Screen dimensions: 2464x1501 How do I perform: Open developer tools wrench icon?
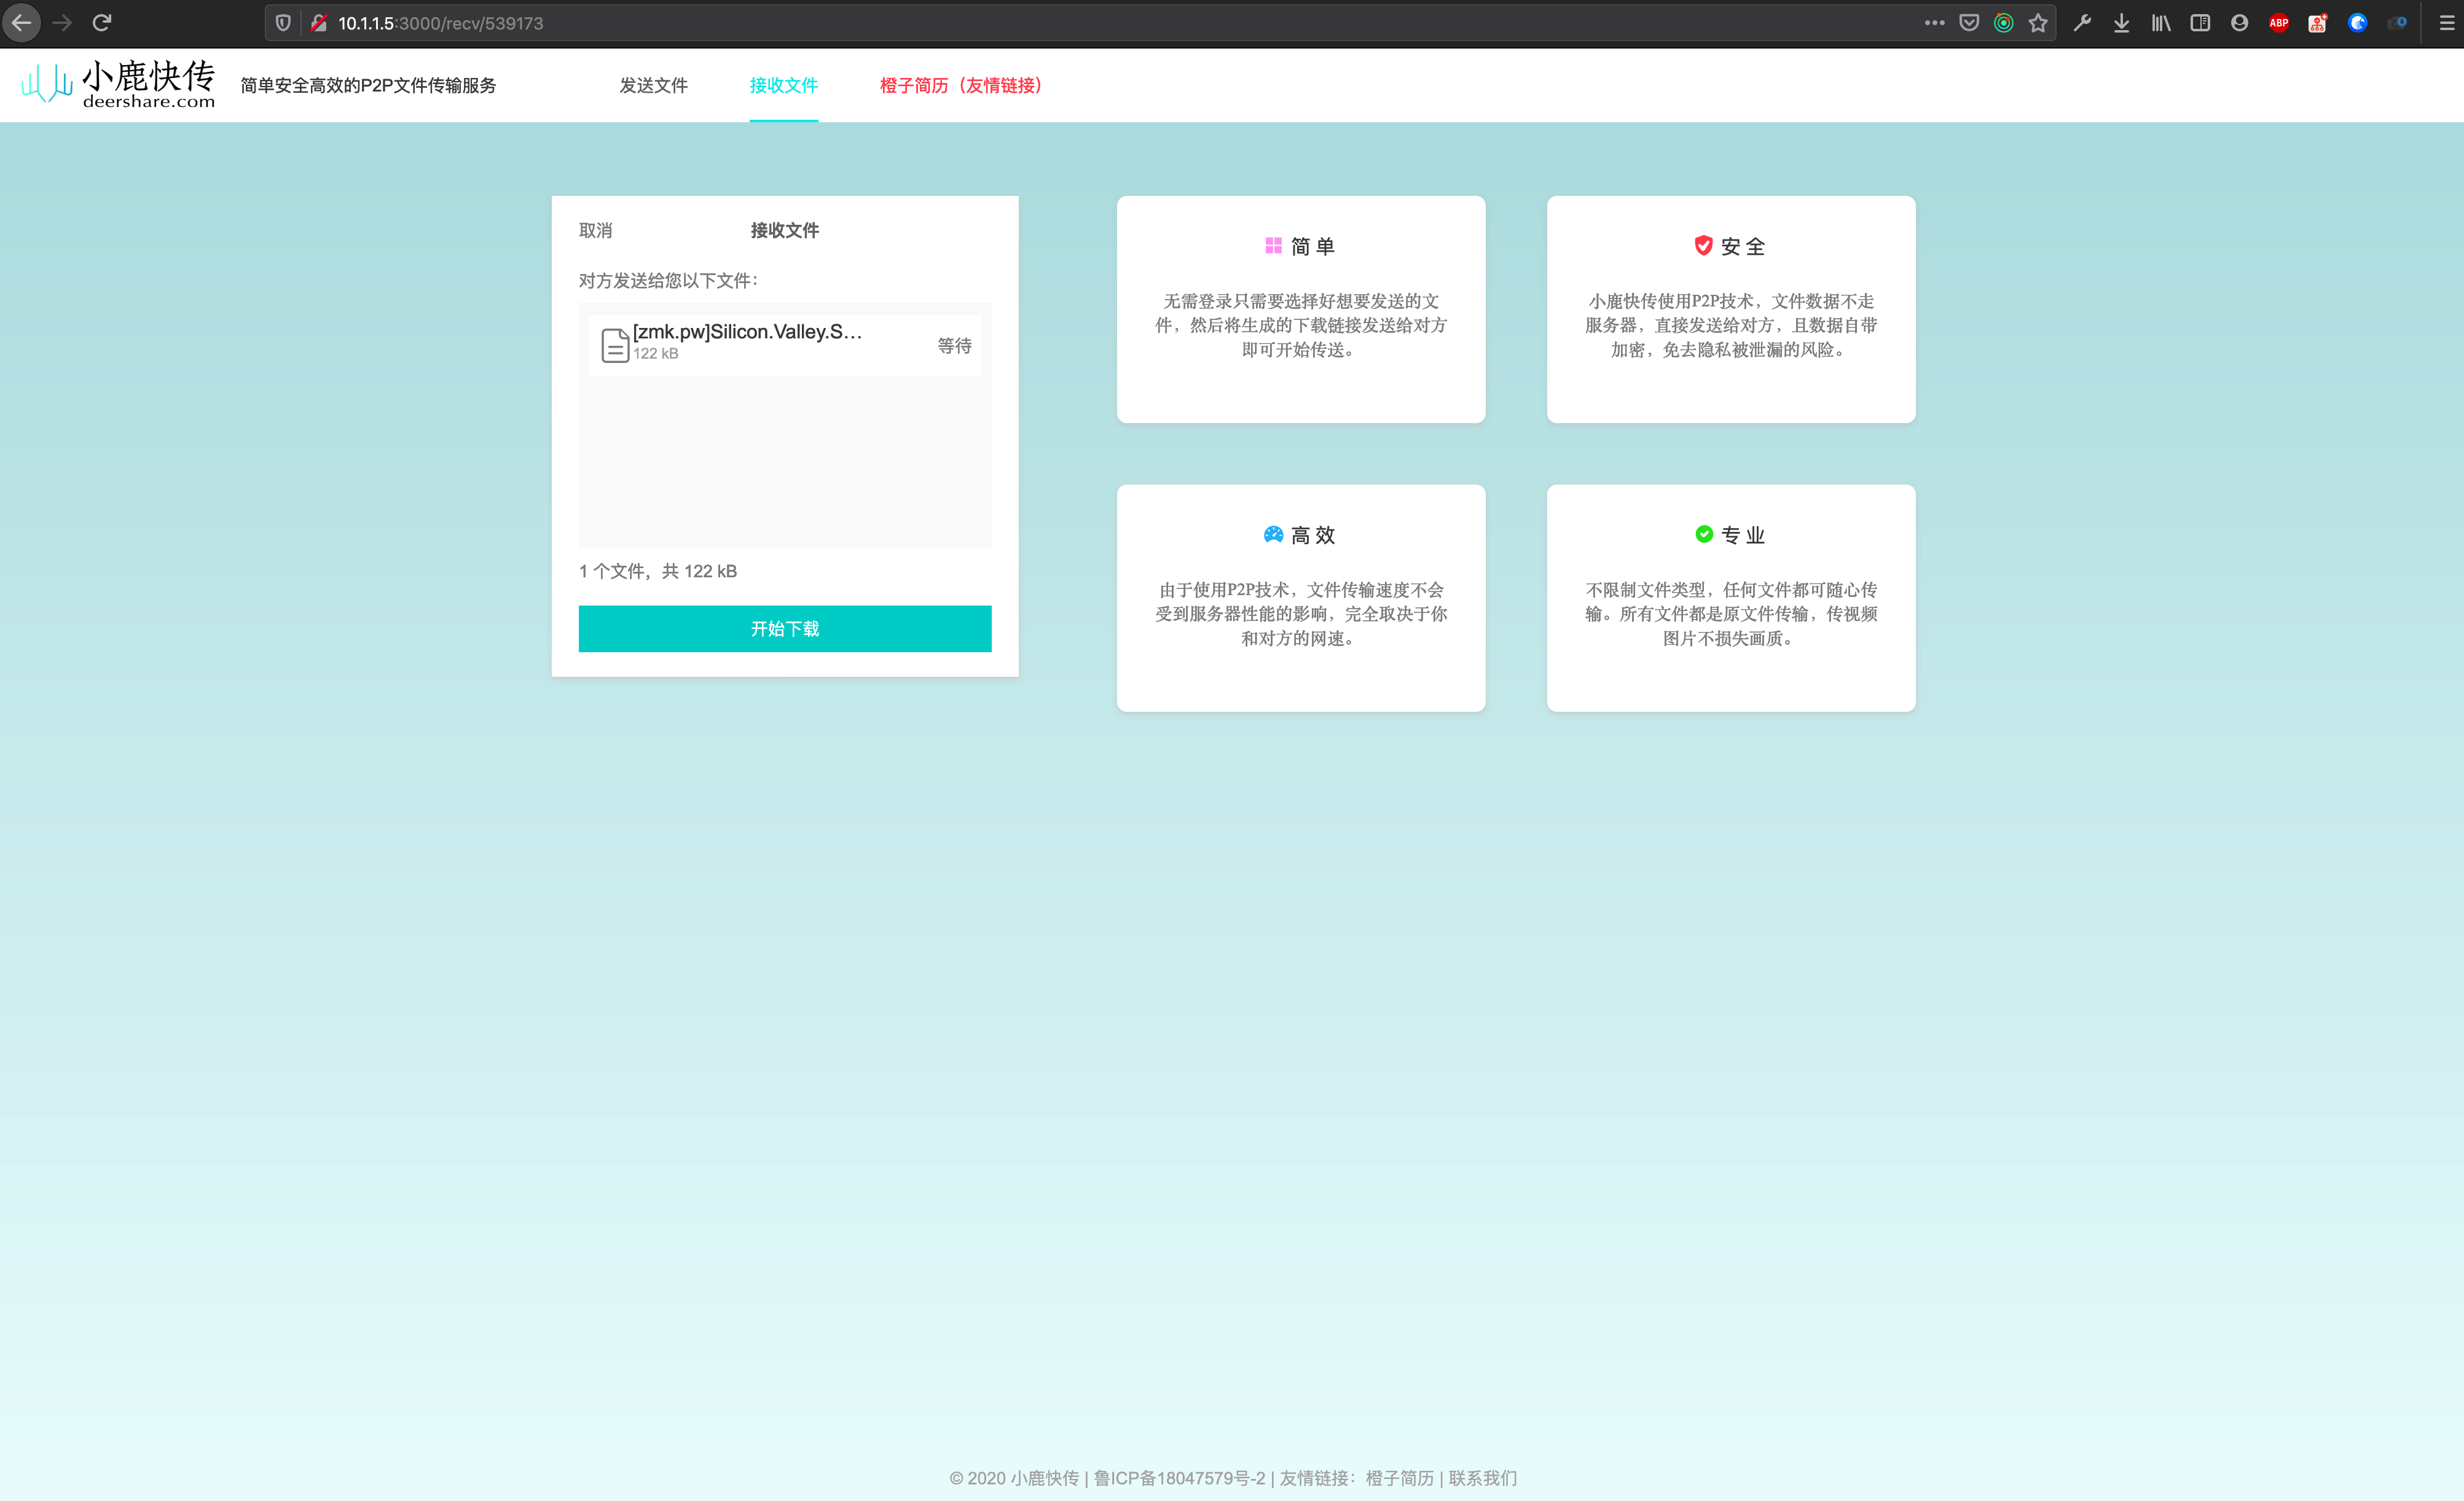2082,23
